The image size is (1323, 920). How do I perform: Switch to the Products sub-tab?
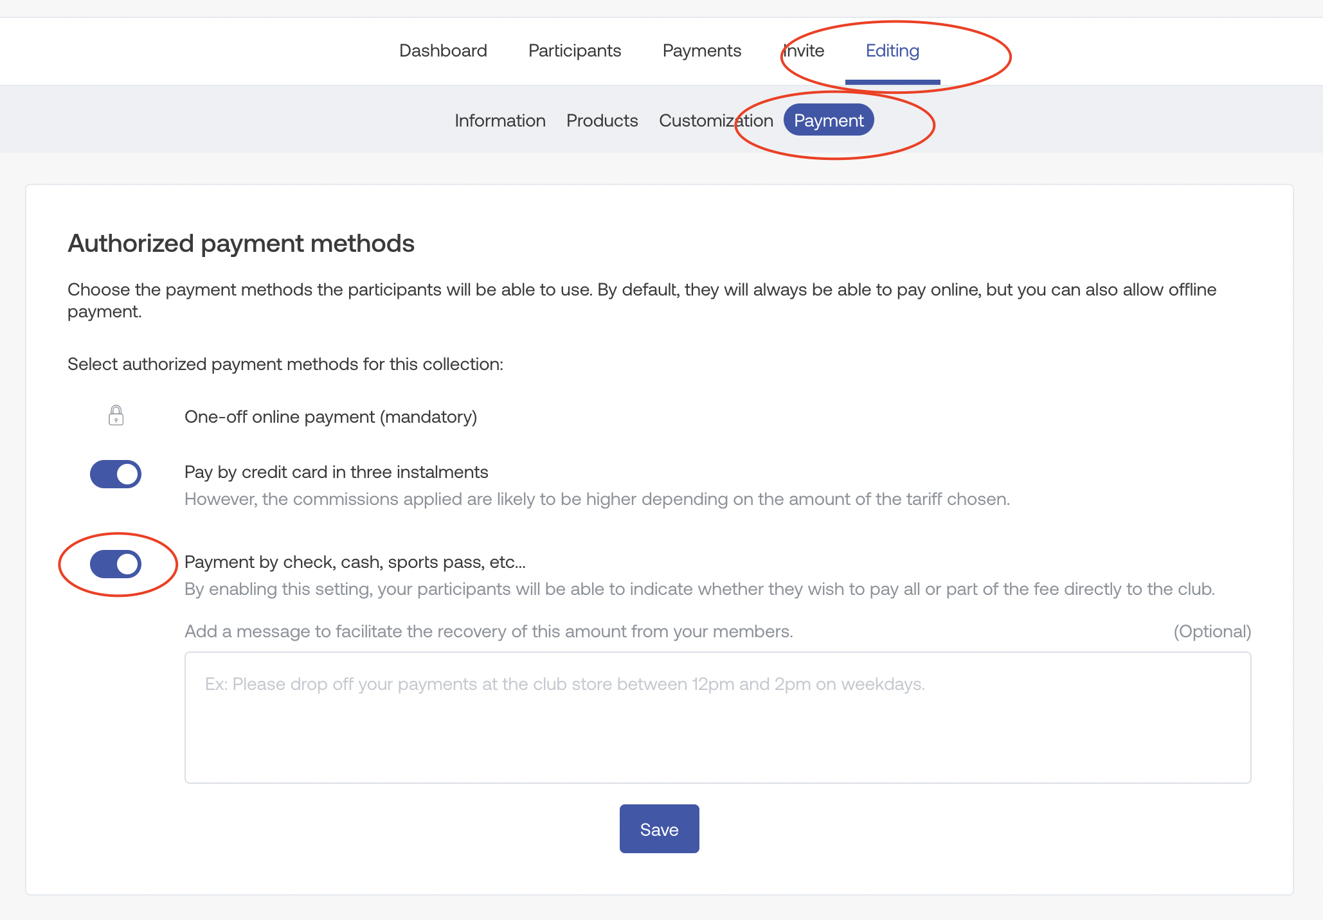point(602,120)
